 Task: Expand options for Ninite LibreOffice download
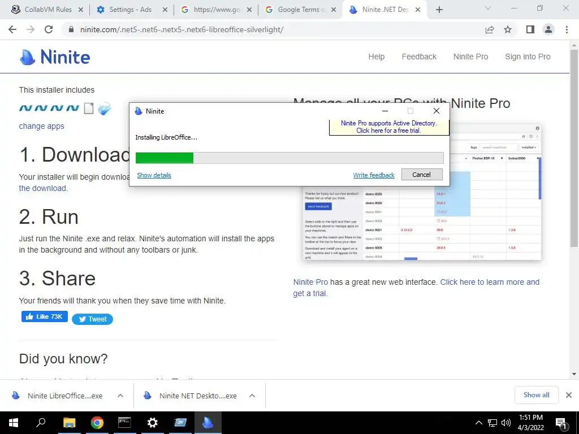[x=120, y=396]
